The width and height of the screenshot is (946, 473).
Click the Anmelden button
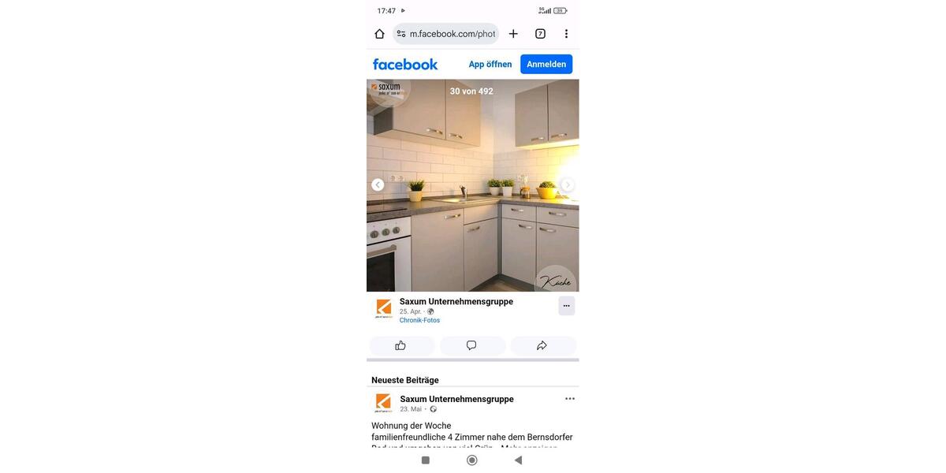[x=546, y=65]
